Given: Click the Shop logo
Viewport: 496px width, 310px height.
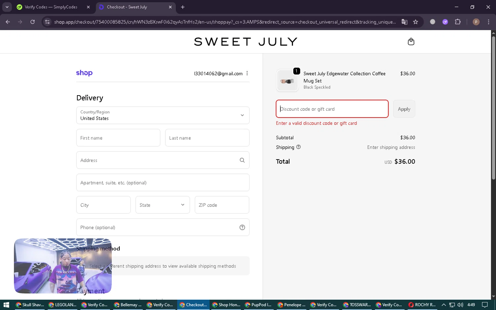Looking at the screenshot, I should [84, 73].
